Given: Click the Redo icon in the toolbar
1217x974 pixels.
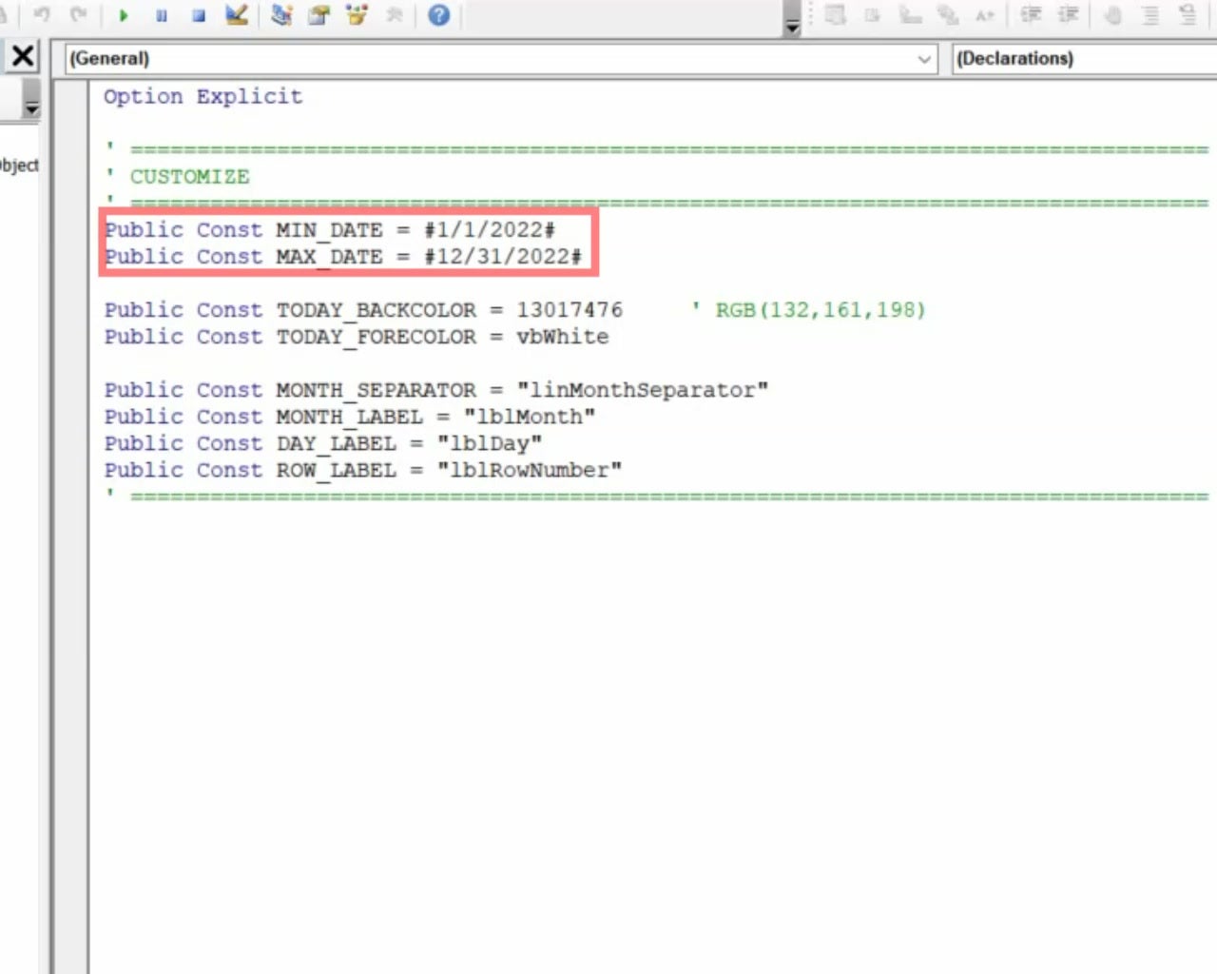Looking at the screenshot, I should (x=78, y=15).
